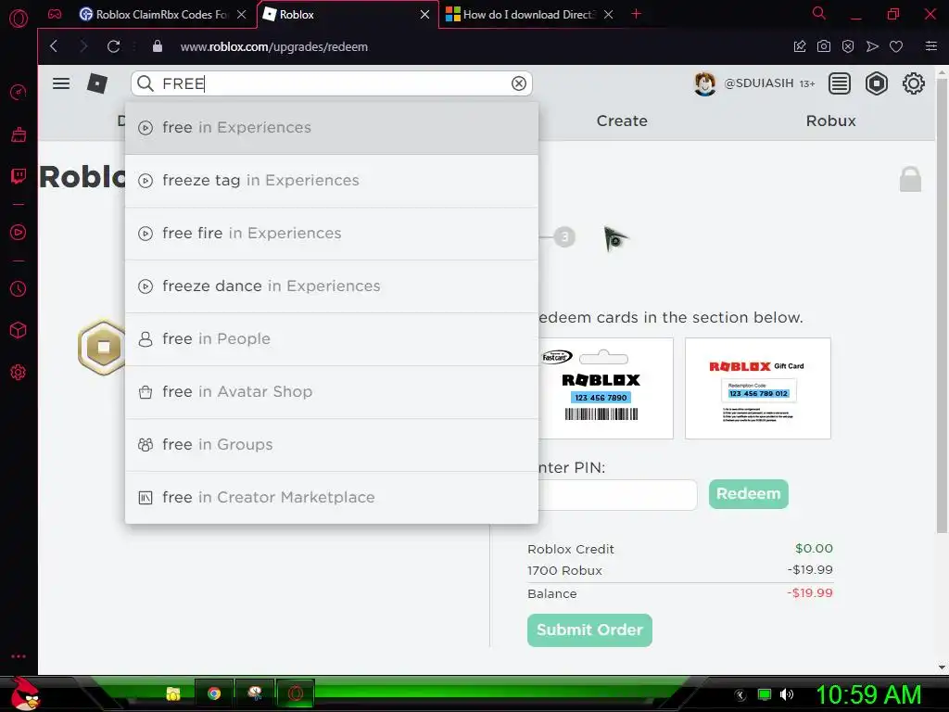Open the paint app taskbar icon
This screenshot has width=949, height=712.
click(x=255, y=693)
